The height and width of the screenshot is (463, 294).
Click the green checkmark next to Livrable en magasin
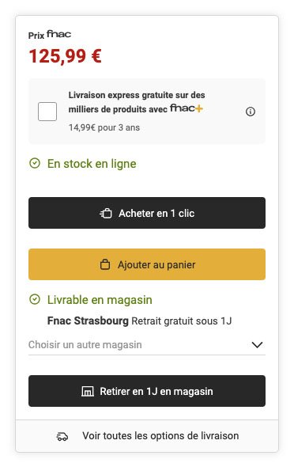point(35,299)
